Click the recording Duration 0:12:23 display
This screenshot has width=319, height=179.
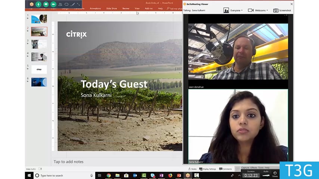coord(251,175)
